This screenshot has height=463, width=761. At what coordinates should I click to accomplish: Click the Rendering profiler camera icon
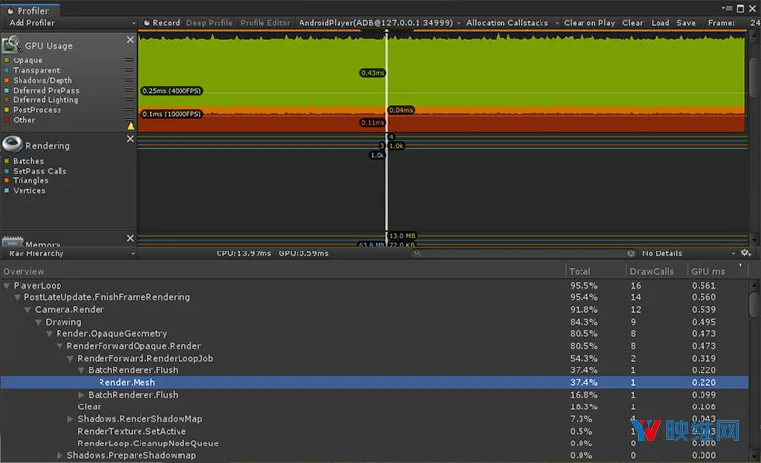13,144
